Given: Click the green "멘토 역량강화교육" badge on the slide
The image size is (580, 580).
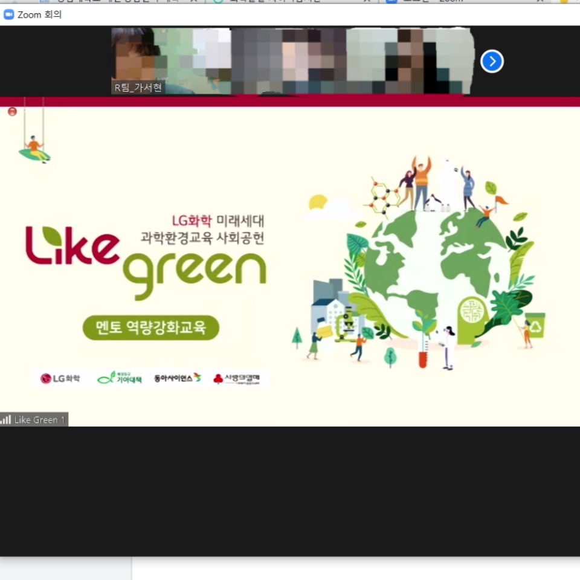Looking at the screenshot, I should (x=151, y=327).
